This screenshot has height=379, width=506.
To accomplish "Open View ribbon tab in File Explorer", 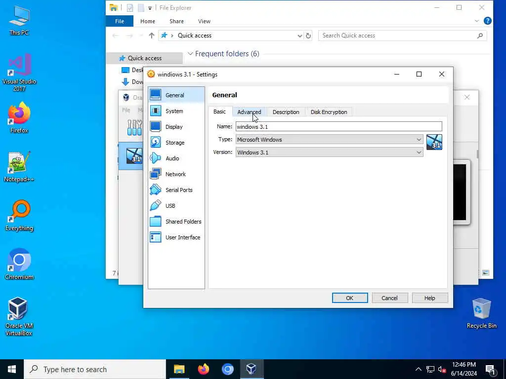I will click(204, 21).
